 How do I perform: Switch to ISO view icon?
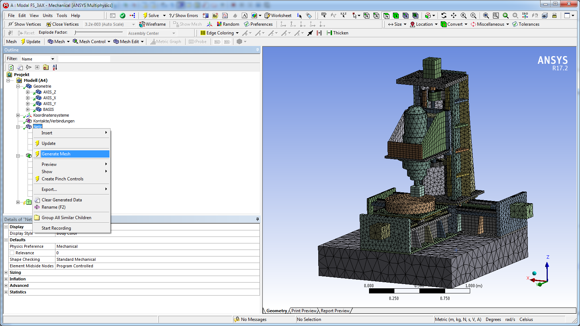[525, 16]
